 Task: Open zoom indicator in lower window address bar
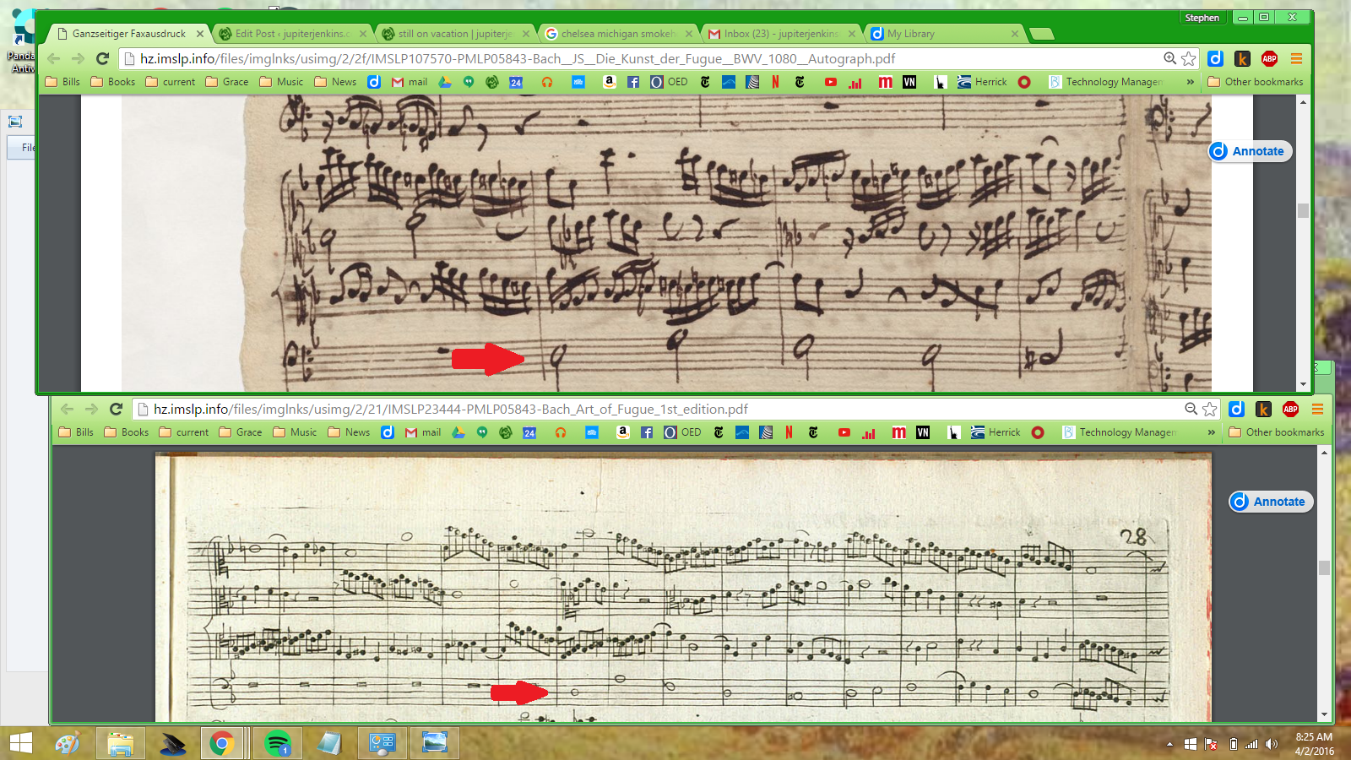click(x=1191, y=409)
